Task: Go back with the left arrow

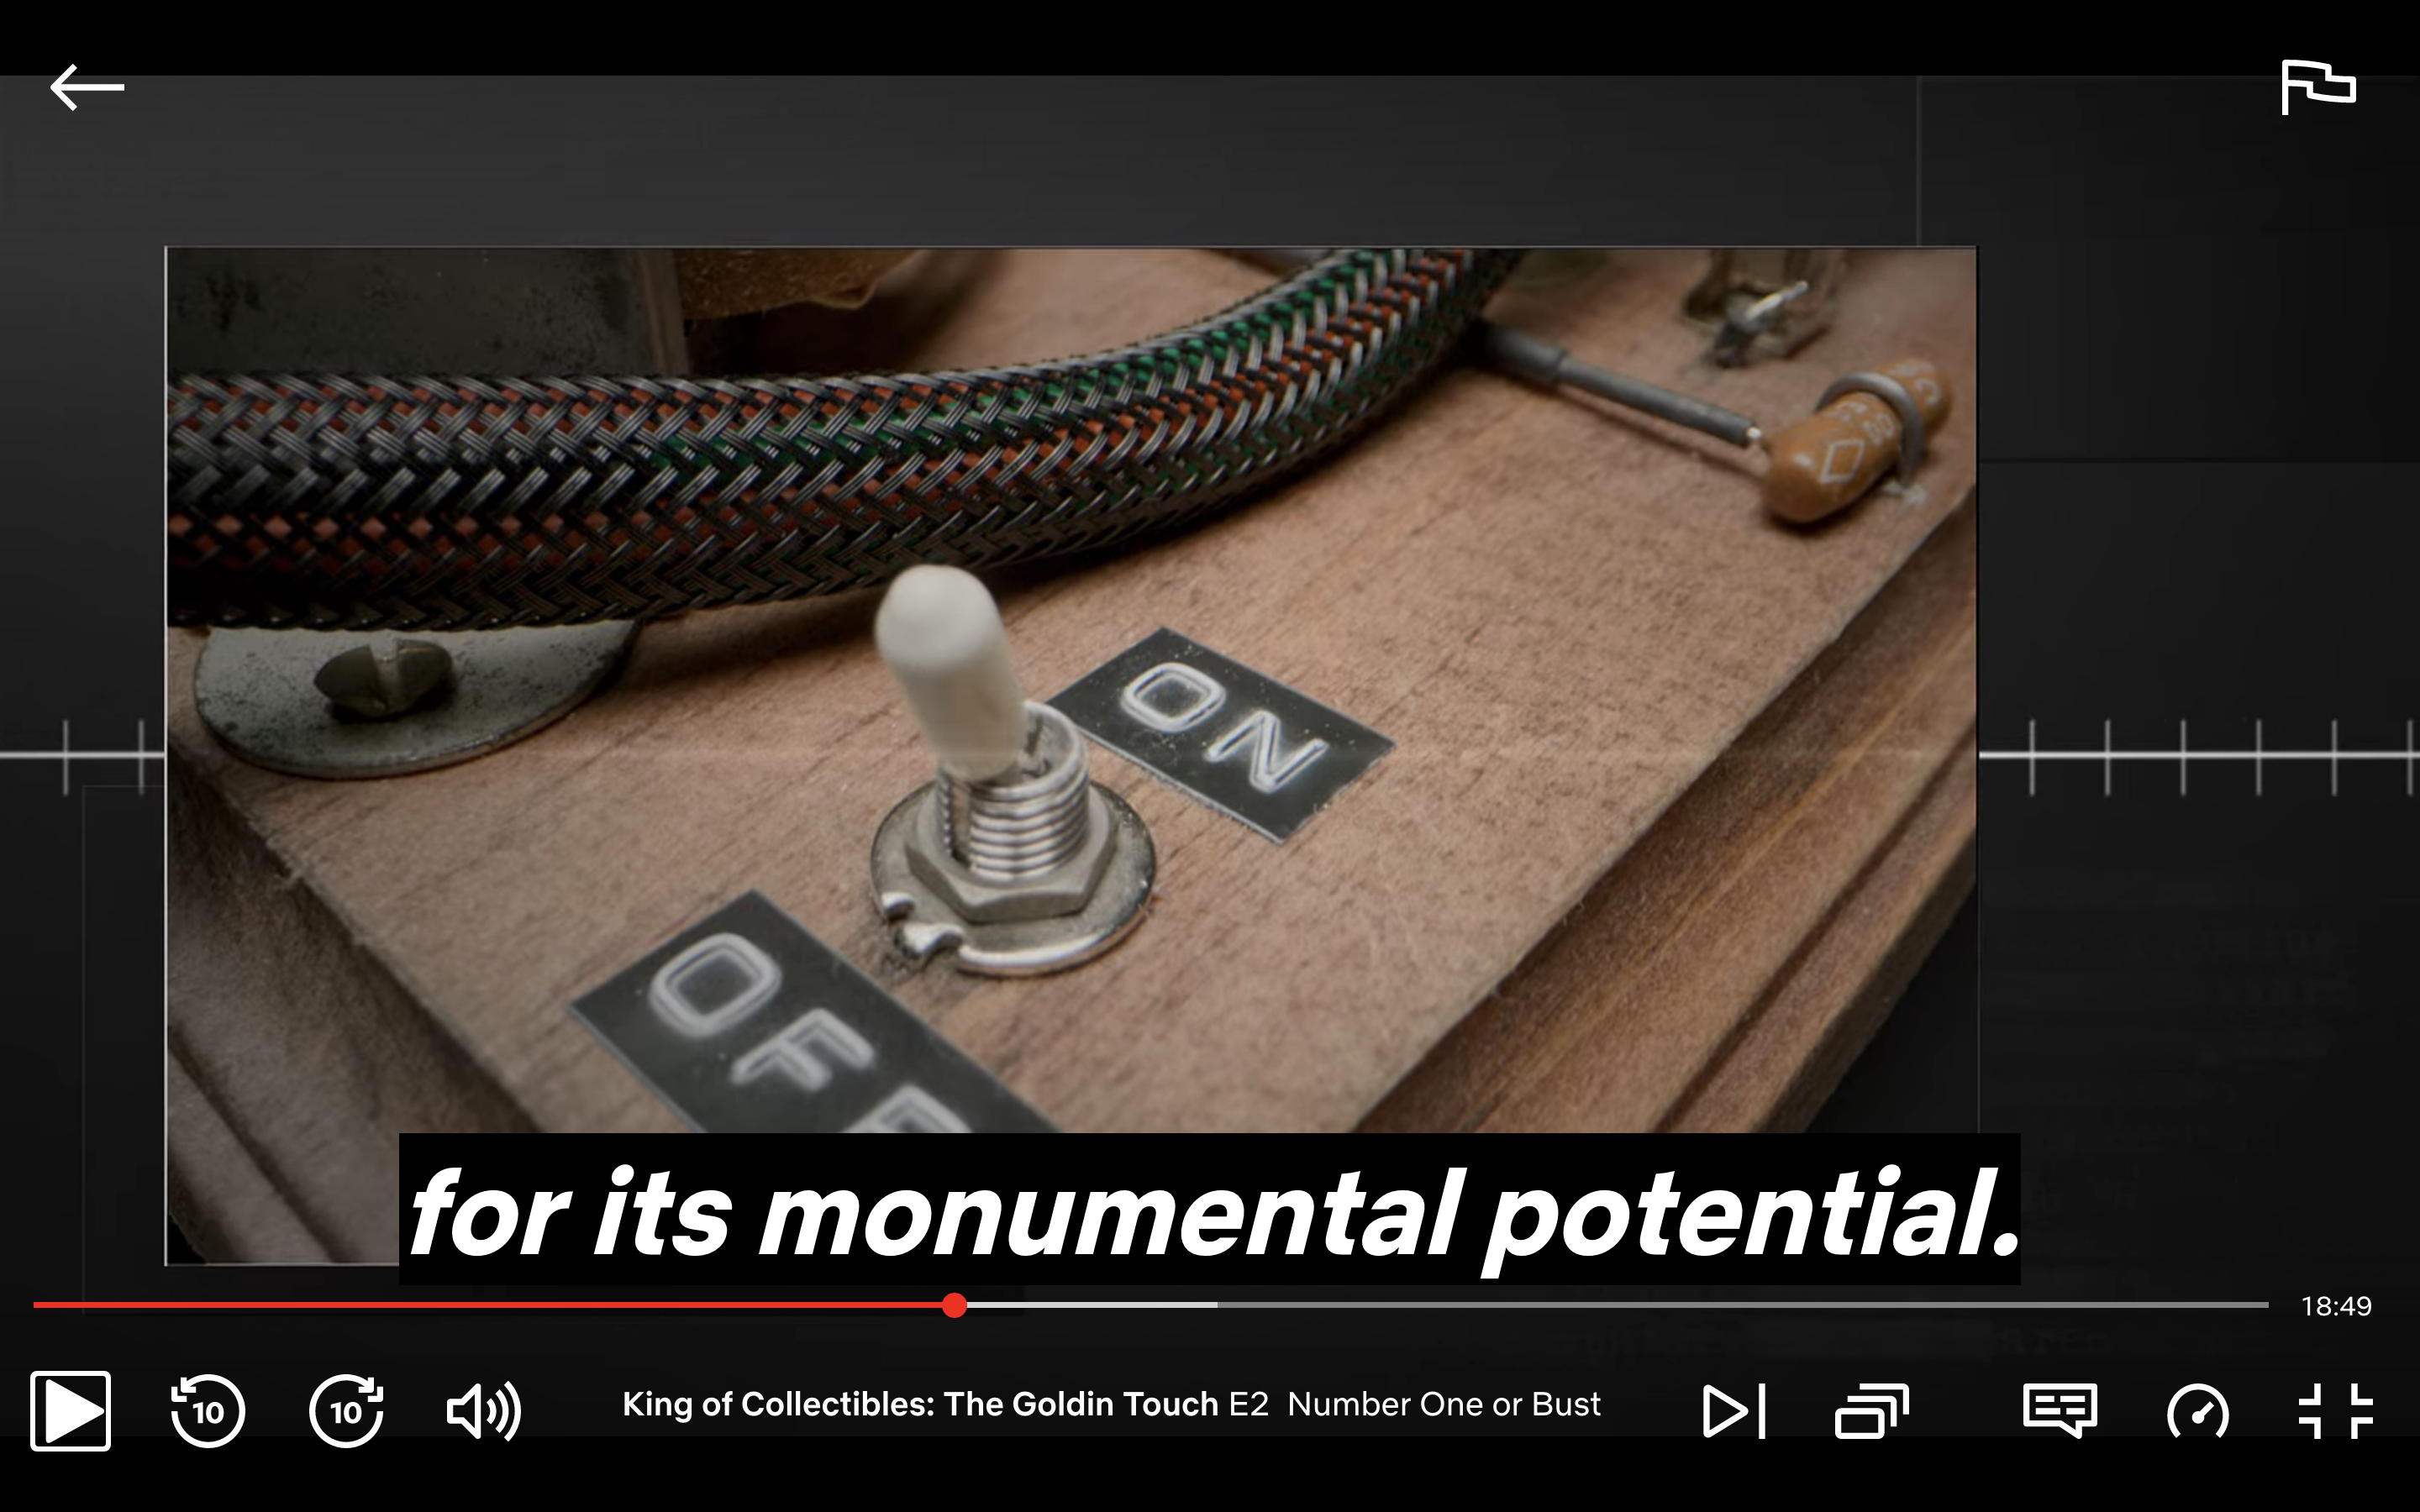Action: click(x=87, y=87)
